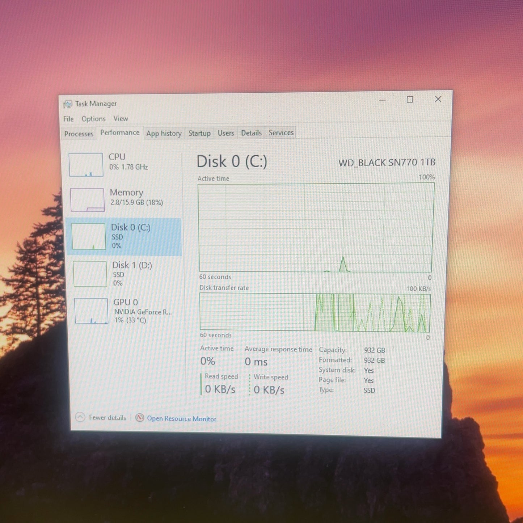The image size is (523, 523).
Task: Click the Page file Yes value
Action: point(368,380)
